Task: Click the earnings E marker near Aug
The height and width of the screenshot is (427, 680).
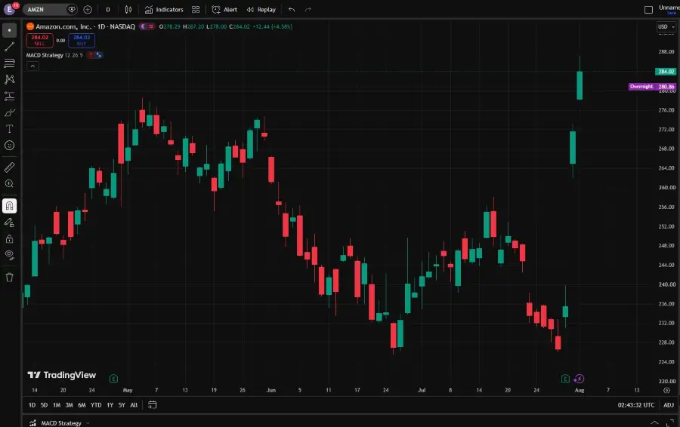Action: (x=565, y=379)
